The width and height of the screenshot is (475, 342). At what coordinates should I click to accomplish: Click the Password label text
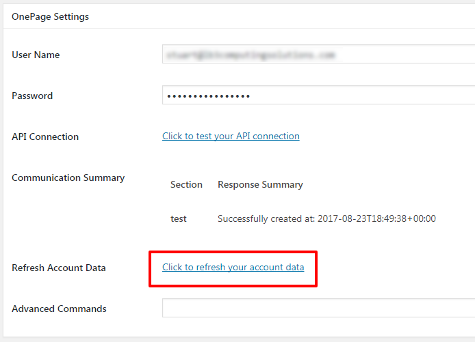click(x=32, y=96)
